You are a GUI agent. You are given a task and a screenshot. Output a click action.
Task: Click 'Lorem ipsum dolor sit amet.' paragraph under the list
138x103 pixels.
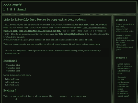coord(17,75)
